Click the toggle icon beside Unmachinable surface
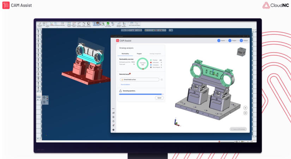The image size is (291, 159). tap(162, 79)
